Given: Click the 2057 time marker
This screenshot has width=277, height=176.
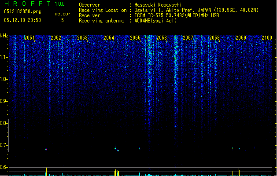Looking at the screenshot, I should [188, 38].
